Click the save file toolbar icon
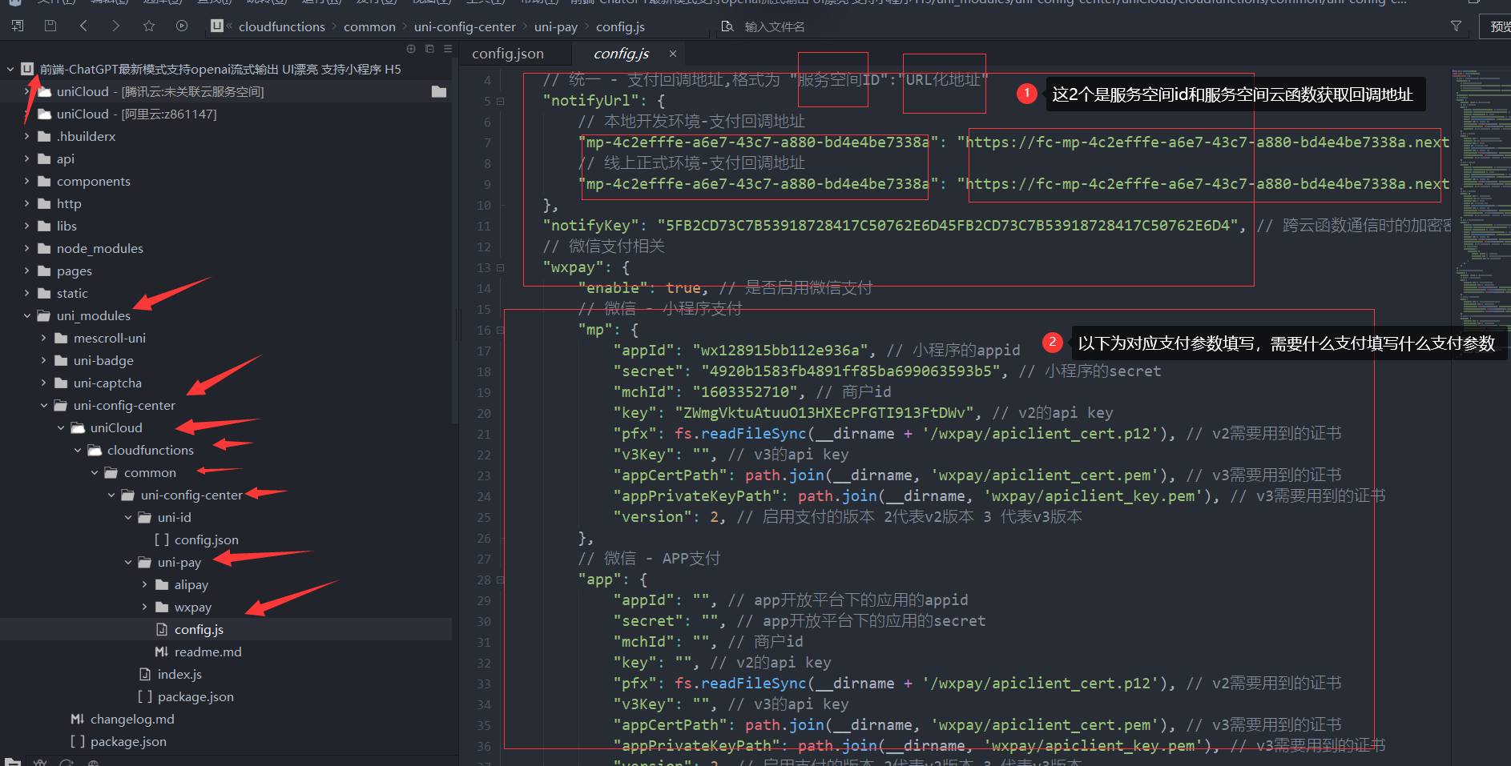 (50, 26)
